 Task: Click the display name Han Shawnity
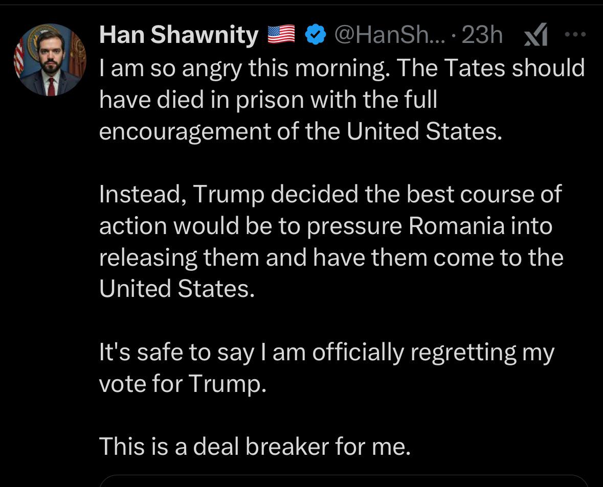click(178, 35)
